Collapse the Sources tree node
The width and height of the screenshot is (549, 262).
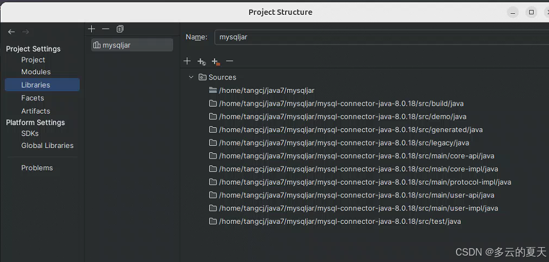click(191, 77)
